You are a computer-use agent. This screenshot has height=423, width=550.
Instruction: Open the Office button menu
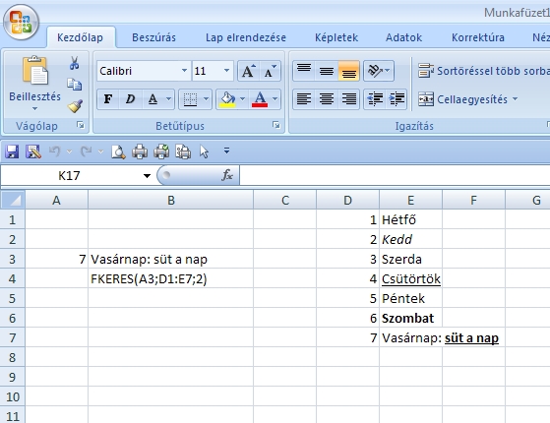click(21, 22)
